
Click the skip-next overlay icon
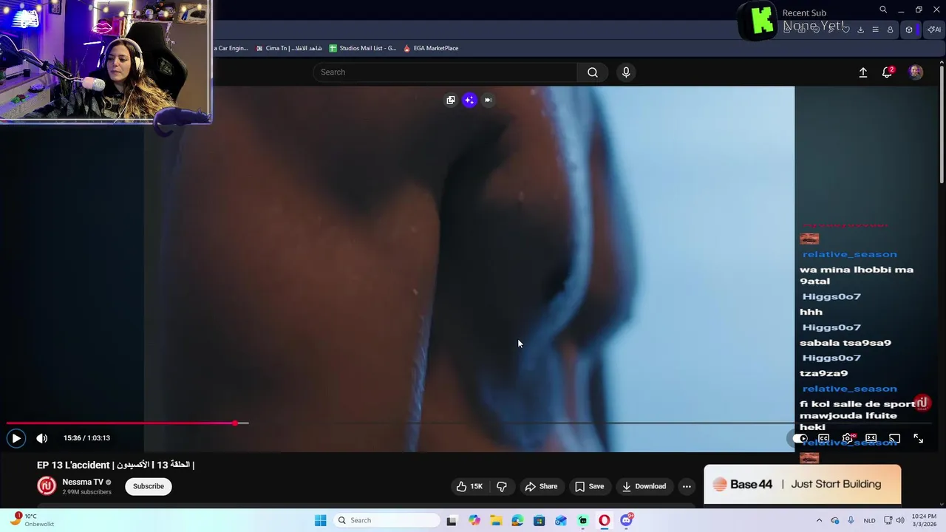(x=488, y=100)
